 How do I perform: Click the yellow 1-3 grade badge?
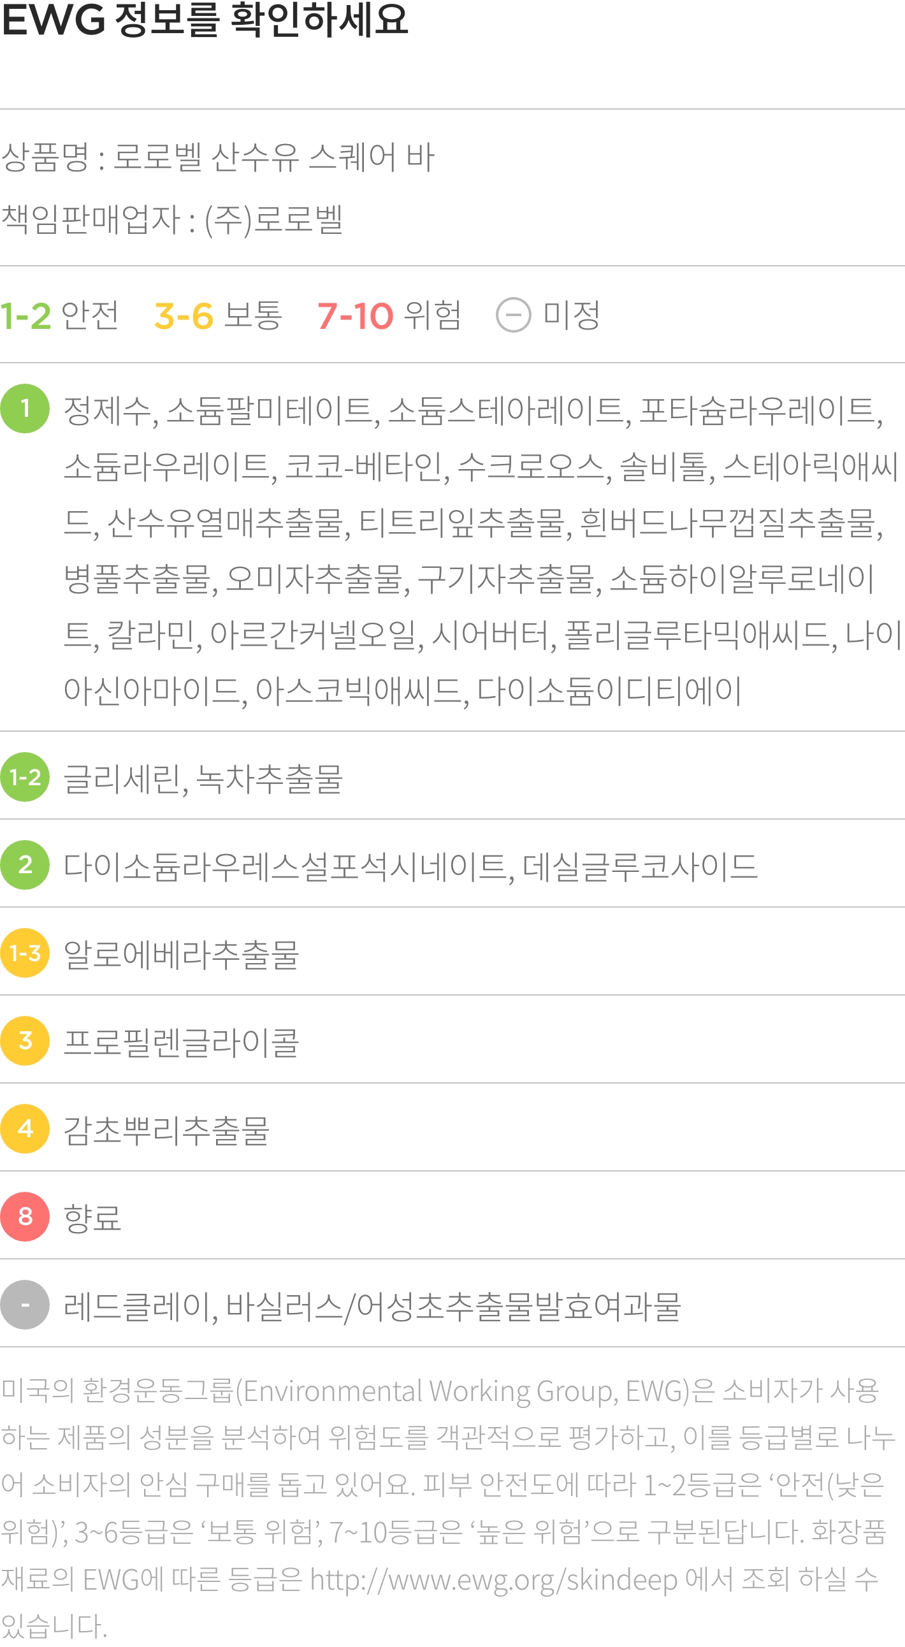click(25, 953)
